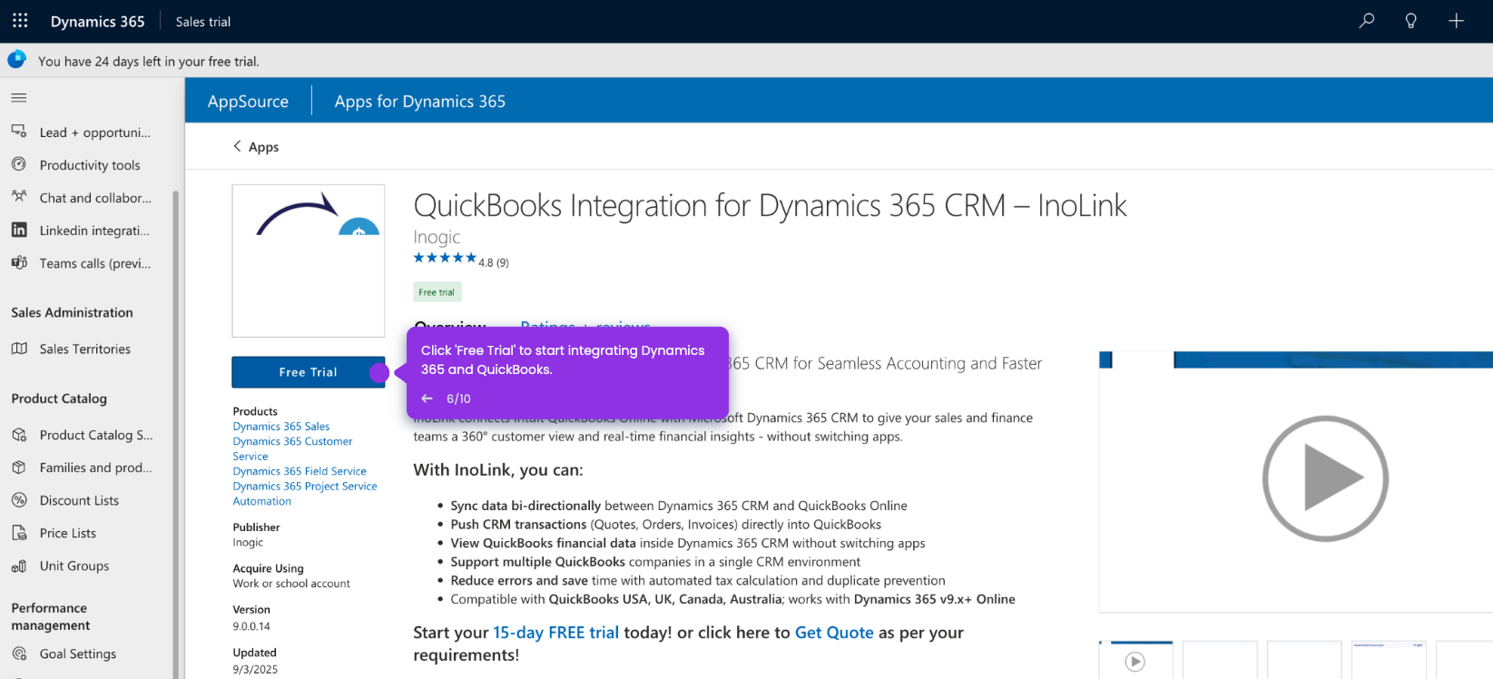1493x679 pixels.
Task: Open Dynamics 365 Field Service link
Action: (300, 471)
